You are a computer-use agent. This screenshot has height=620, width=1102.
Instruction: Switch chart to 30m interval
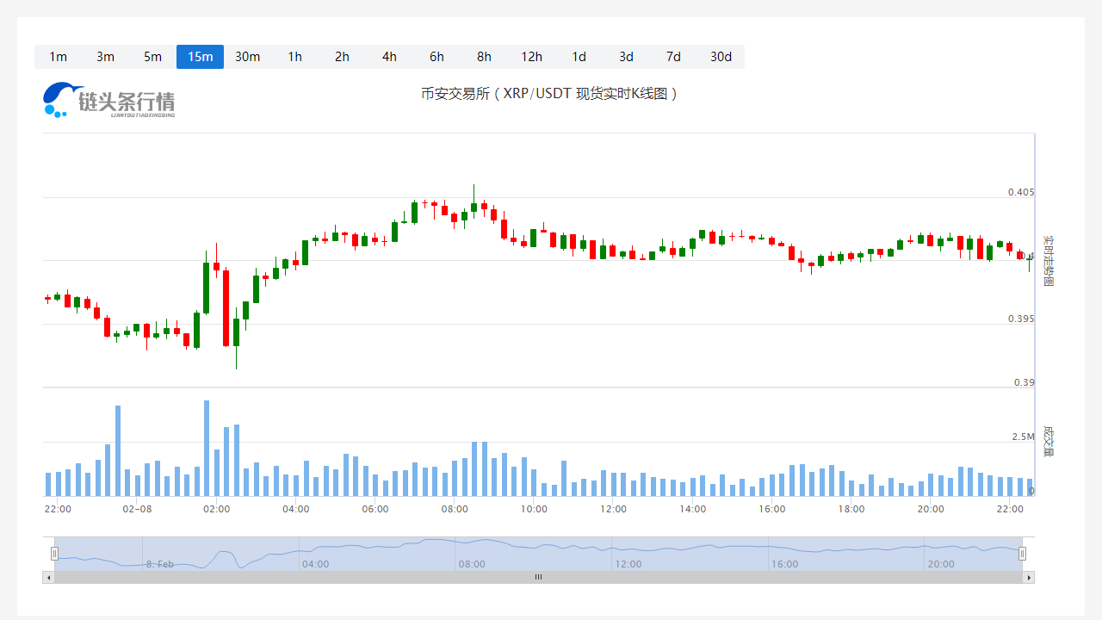247,57
